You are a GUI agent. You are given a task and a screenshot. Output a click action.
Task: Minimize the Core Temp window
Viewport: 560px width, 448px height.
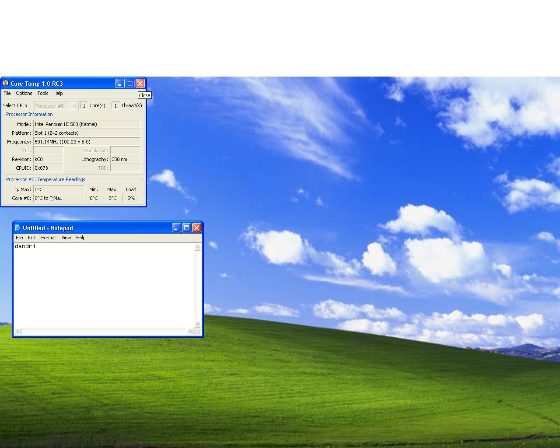(120, 83)
